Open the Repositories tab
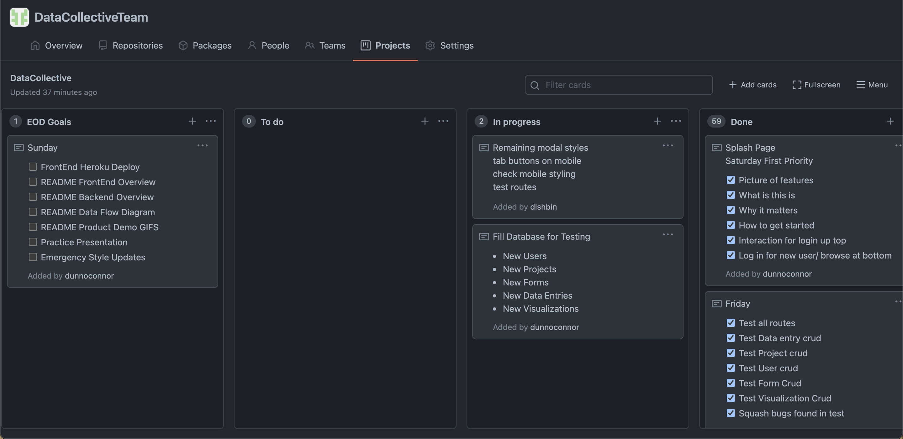This screenshot has width=903, height=439. pos(130,45)
